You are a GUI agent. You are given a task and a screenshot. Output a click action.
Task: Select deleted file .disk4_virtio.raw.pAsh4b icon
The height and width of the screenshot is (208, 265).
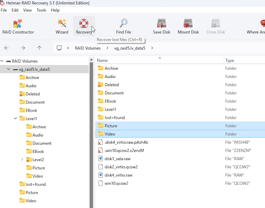pos(100,142)
